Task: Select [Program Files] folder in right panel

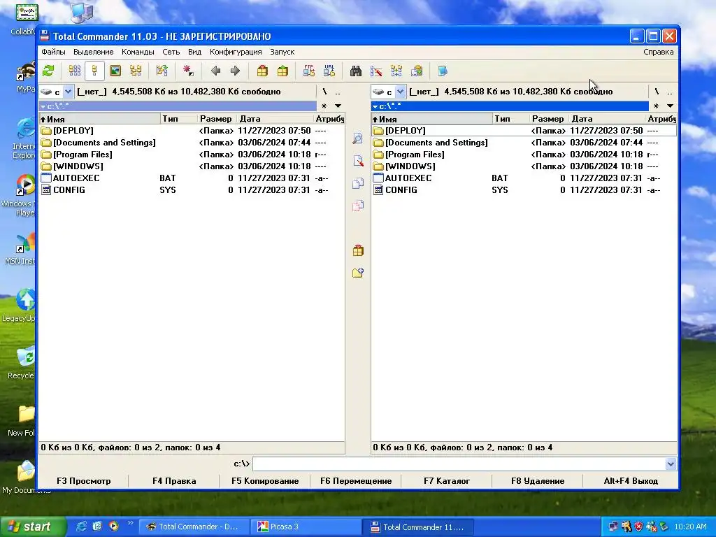Action: click(524, 155)
